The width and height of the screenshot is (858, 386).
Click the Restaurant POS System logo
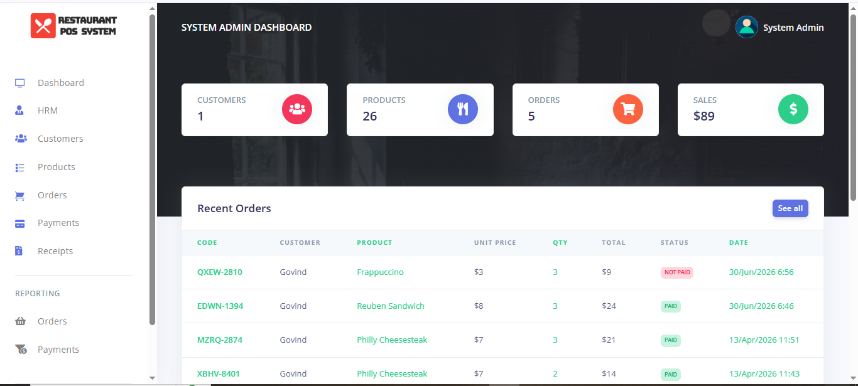tap(73, 26)
